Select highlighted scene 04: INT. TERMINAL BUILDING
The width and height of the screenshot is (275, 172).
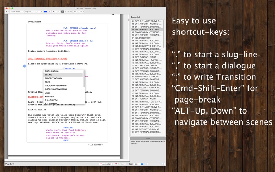click(146, 30)
